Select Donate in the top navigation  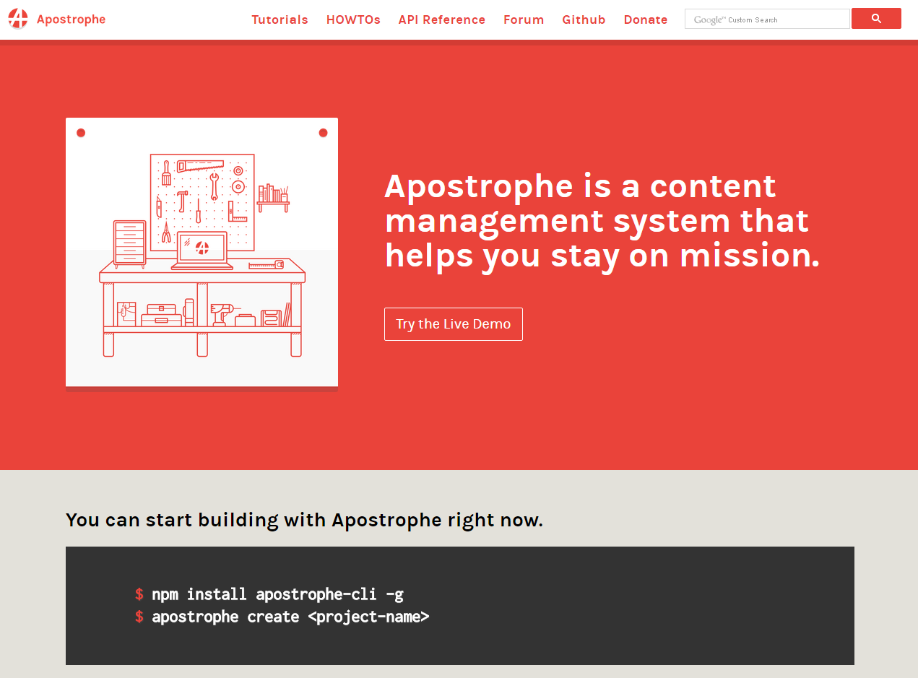coord(645,19)
